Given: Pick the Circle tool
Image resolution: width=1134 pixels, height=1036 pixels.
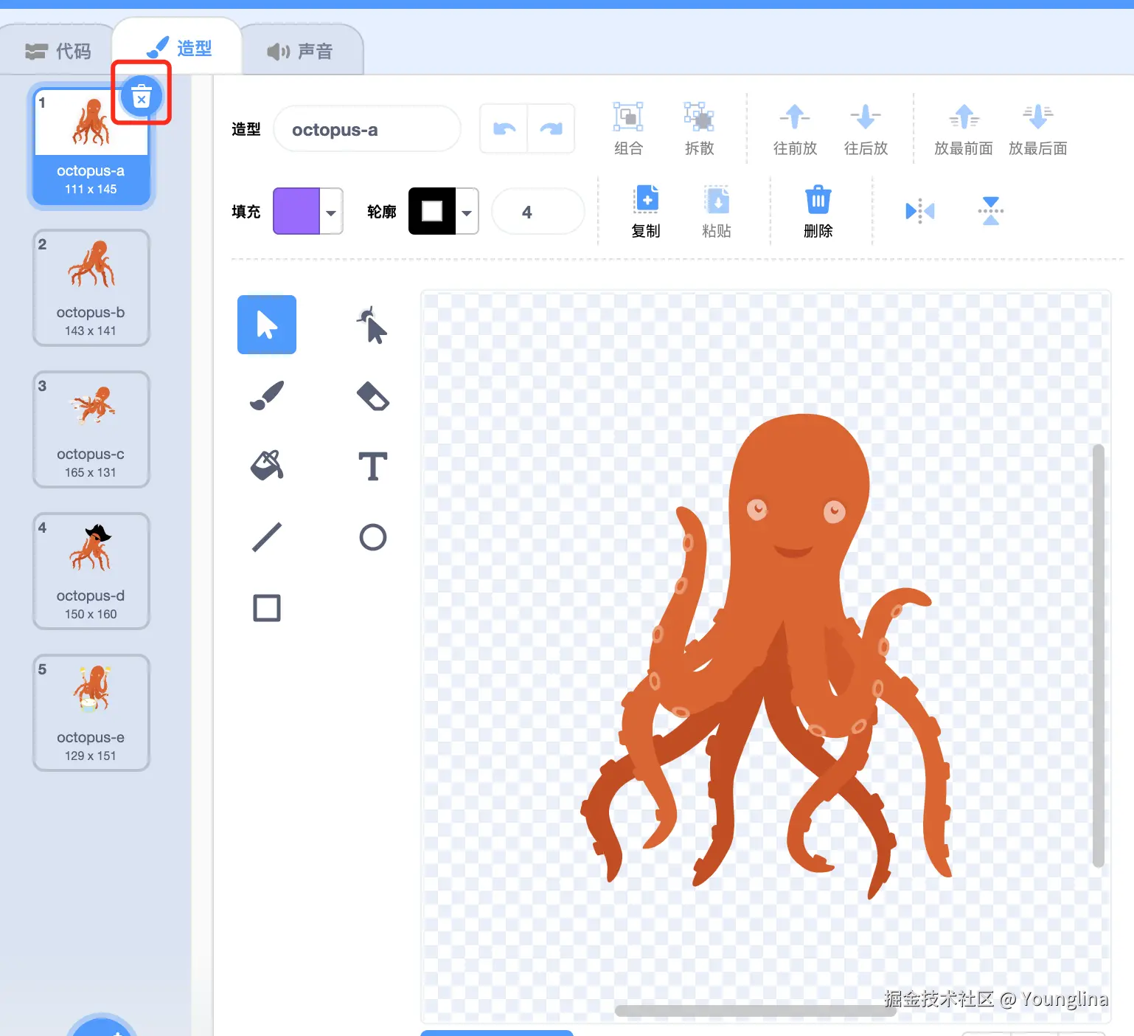Looking at the screenshot, I should (373, 537).
